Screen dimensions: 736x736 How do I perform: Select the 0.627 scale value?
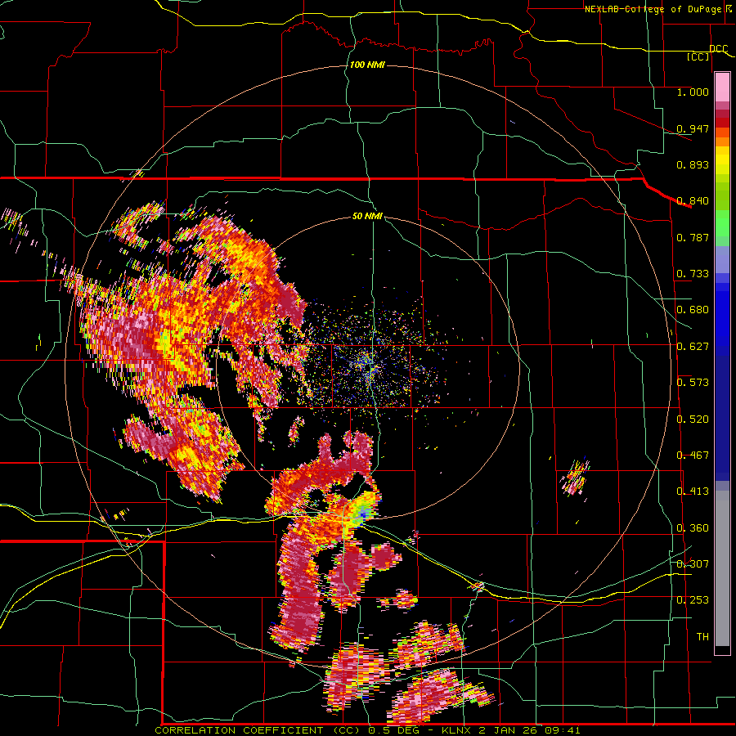point(693,347)
